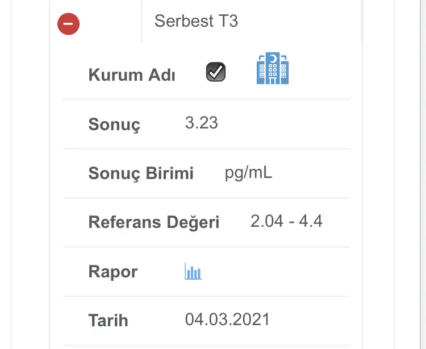Open the Rapor bar chart icon
Screen dimensions: 426x349
[x=193, y=271]
